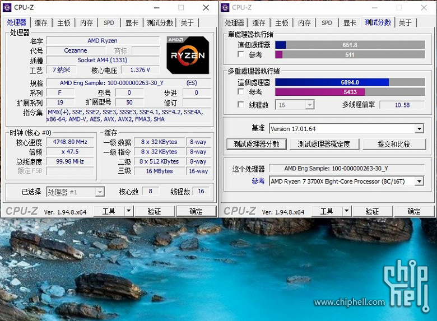Viewport: 437px width, 321px height.
Task: Click the CPU-Z app icon in left window title bar
Action: [x=7, y=7]
